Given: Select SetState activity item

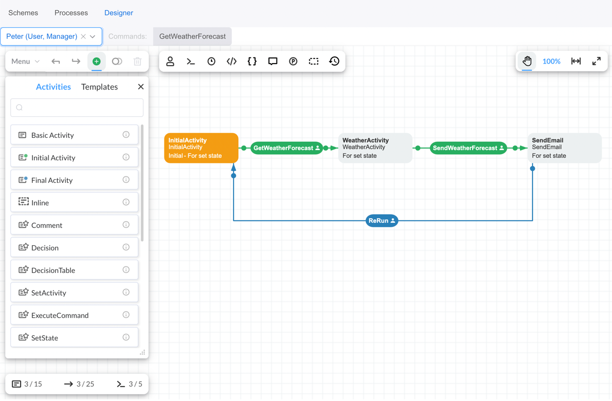Looking at the screenshot, I should [74, 337].
